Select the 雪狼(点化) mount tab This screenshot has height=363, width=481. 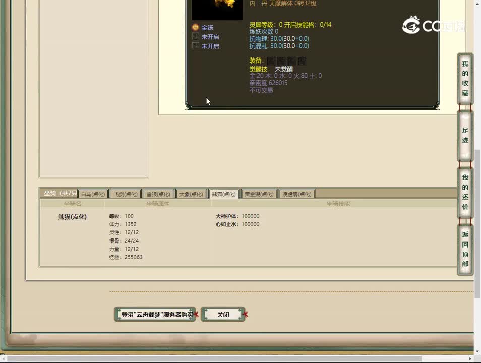pos(158,194)
